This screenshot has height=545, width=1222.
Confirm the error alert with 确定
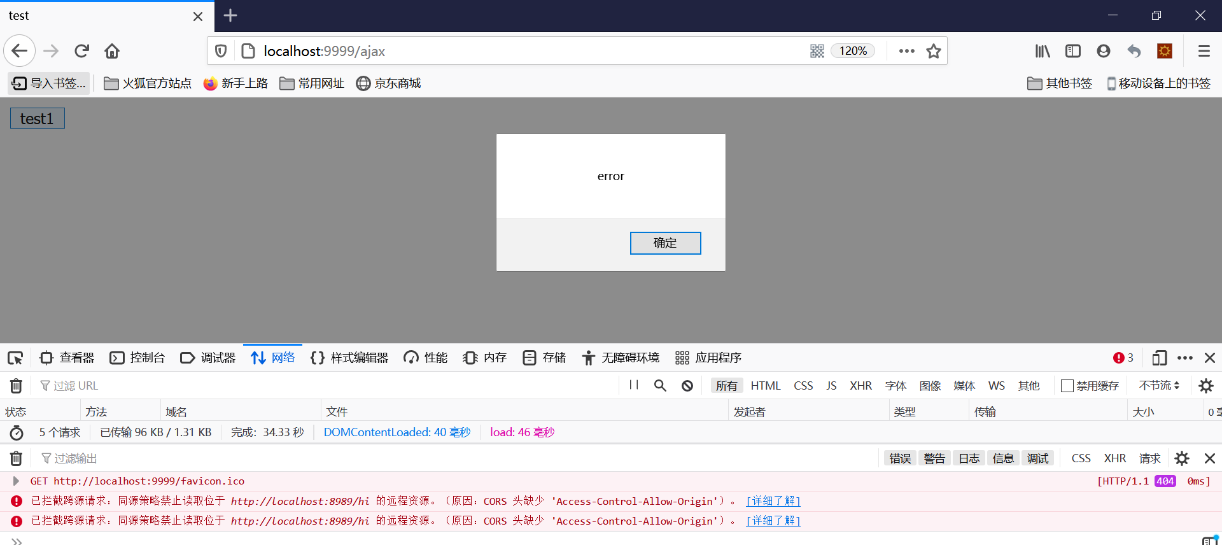(665, 243)
